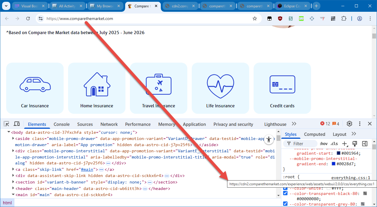The height and width of the screenshot is (207, 377).
Task: Open the Travel insurance suitcase icon
Action: (x=158, y=84)
